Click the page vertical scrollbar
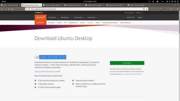 (x=179, y=22)
